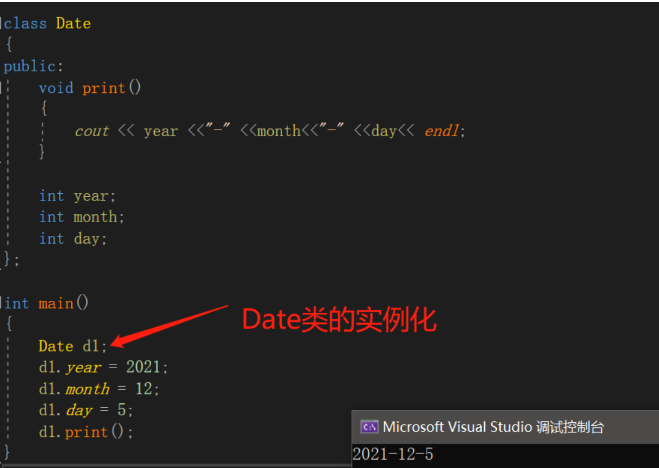Click the console output 2021-12-5
Viewport: 659px width, 468px height.
[x=392, y=454]
